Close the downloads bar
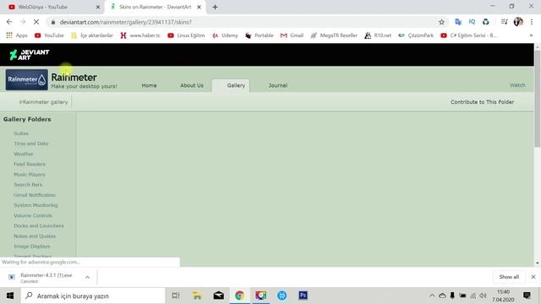This screenshot has height=304, width=541. (533, 277)
